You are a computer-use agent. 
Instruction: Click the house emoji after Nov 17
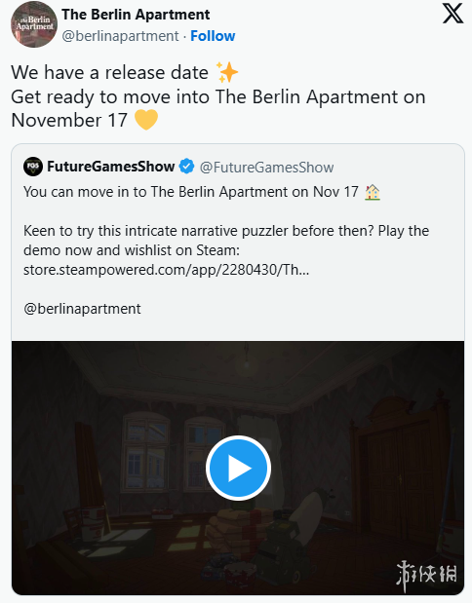373,192
